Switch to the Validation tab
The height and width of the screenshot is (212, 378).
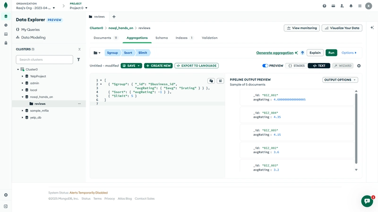209,38
